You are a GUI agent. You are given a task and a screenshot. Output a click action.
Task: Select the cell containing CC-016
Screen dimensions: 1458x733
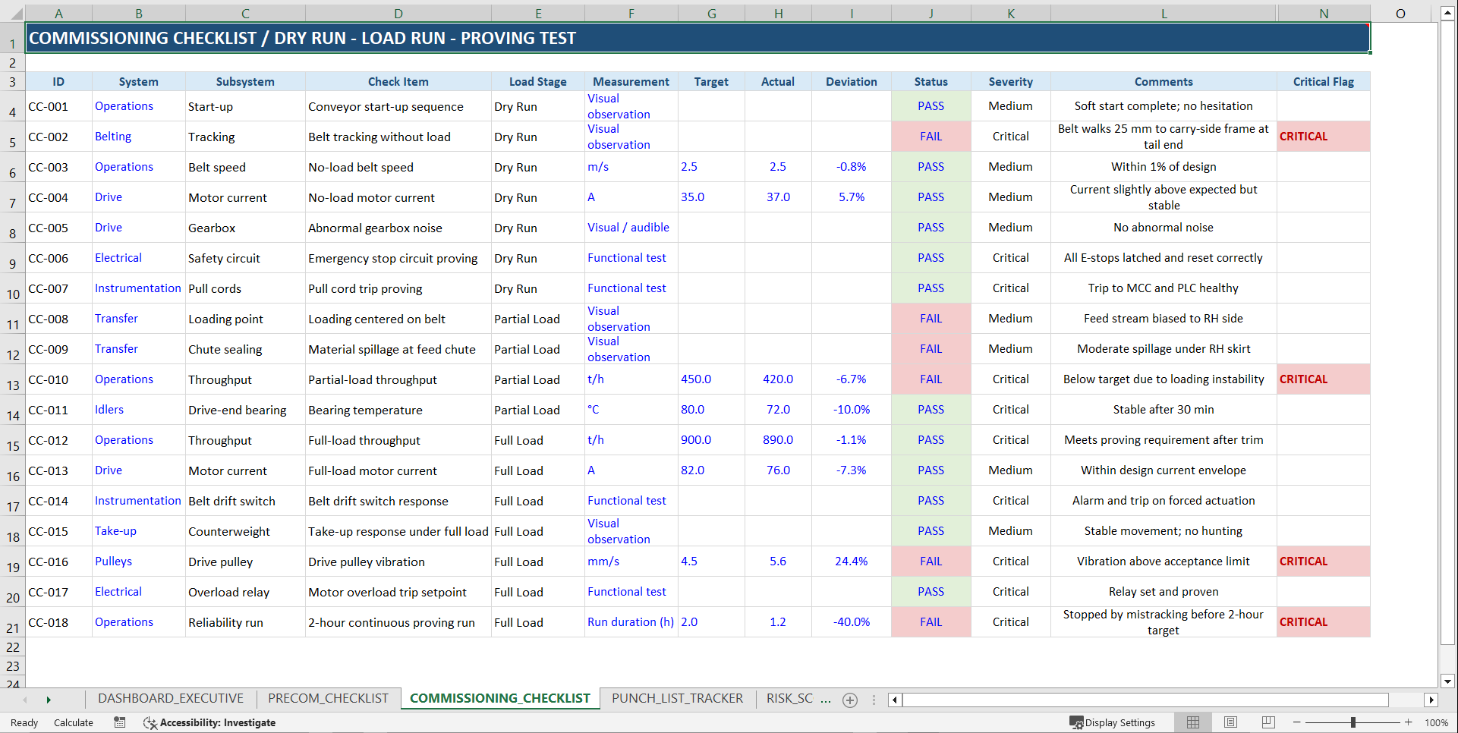[x=58, y=562]
